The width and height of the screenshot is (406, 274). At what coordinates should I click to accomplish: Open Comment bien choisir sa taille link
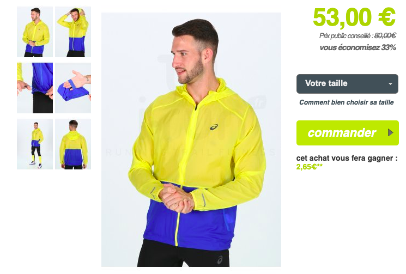pyautogui.click(x=347, y=102)
